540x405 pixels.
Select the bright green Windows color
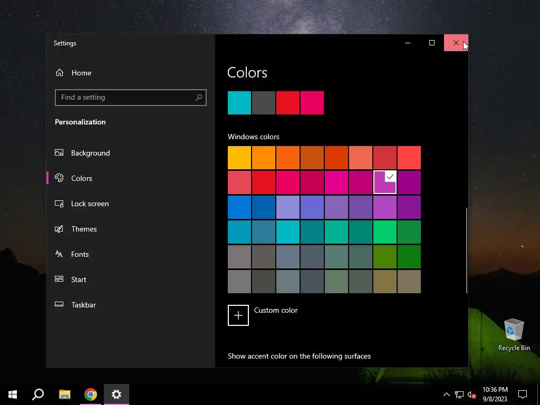pyautogui.click(x=385, y=232)
